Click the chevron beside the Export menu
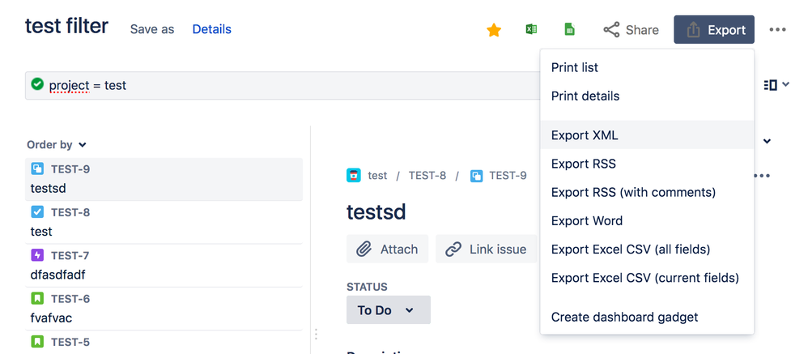The height and width of the screenshot is (354, 808). (768, 141)
